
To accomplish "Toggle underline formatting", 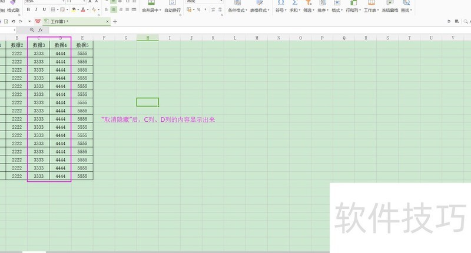I will click(x=44, y=9).
